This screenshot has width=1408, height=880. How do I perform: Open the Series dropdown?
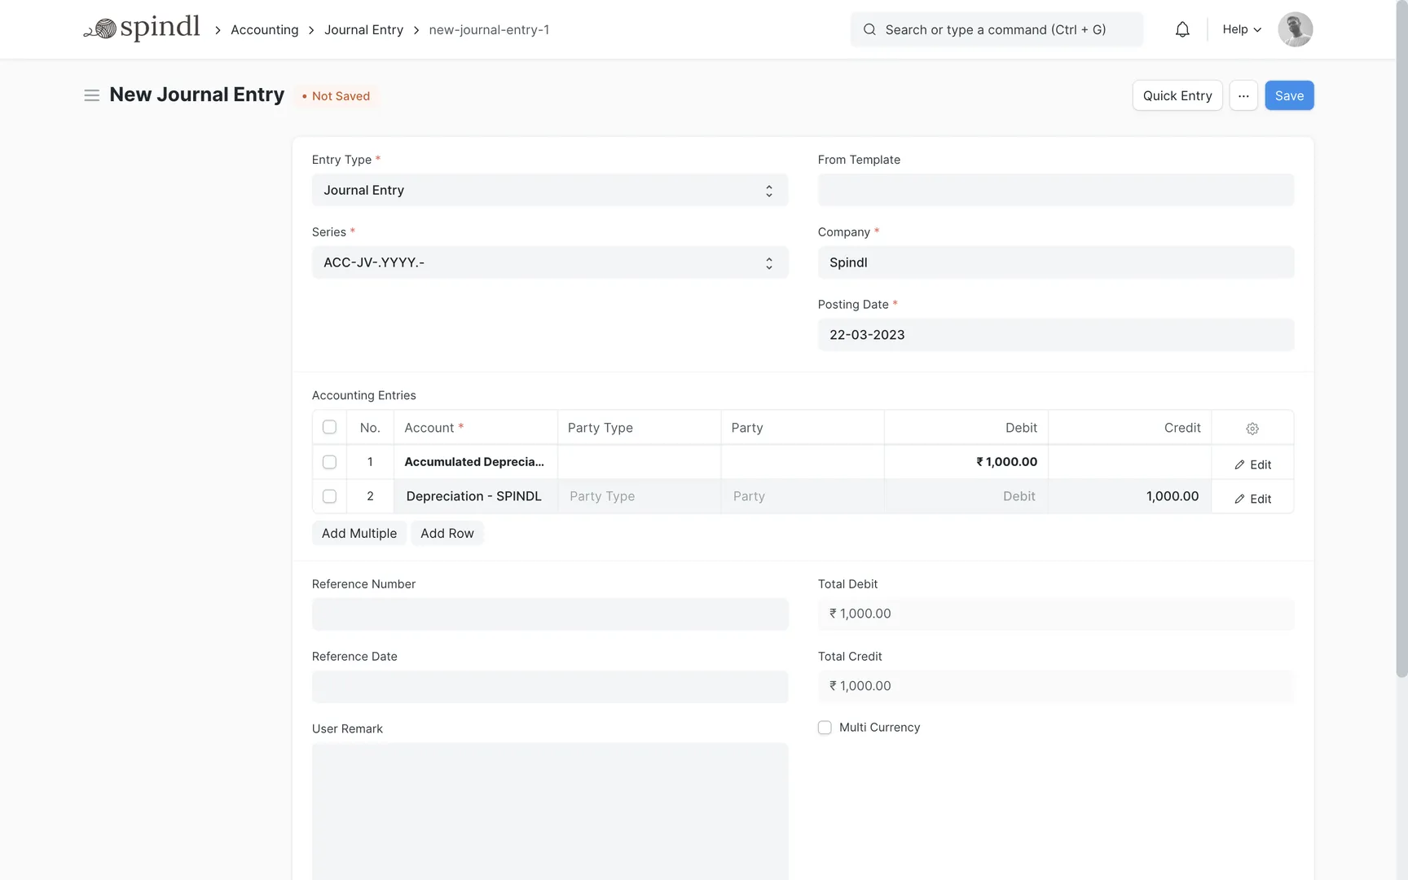click(550, 262)
